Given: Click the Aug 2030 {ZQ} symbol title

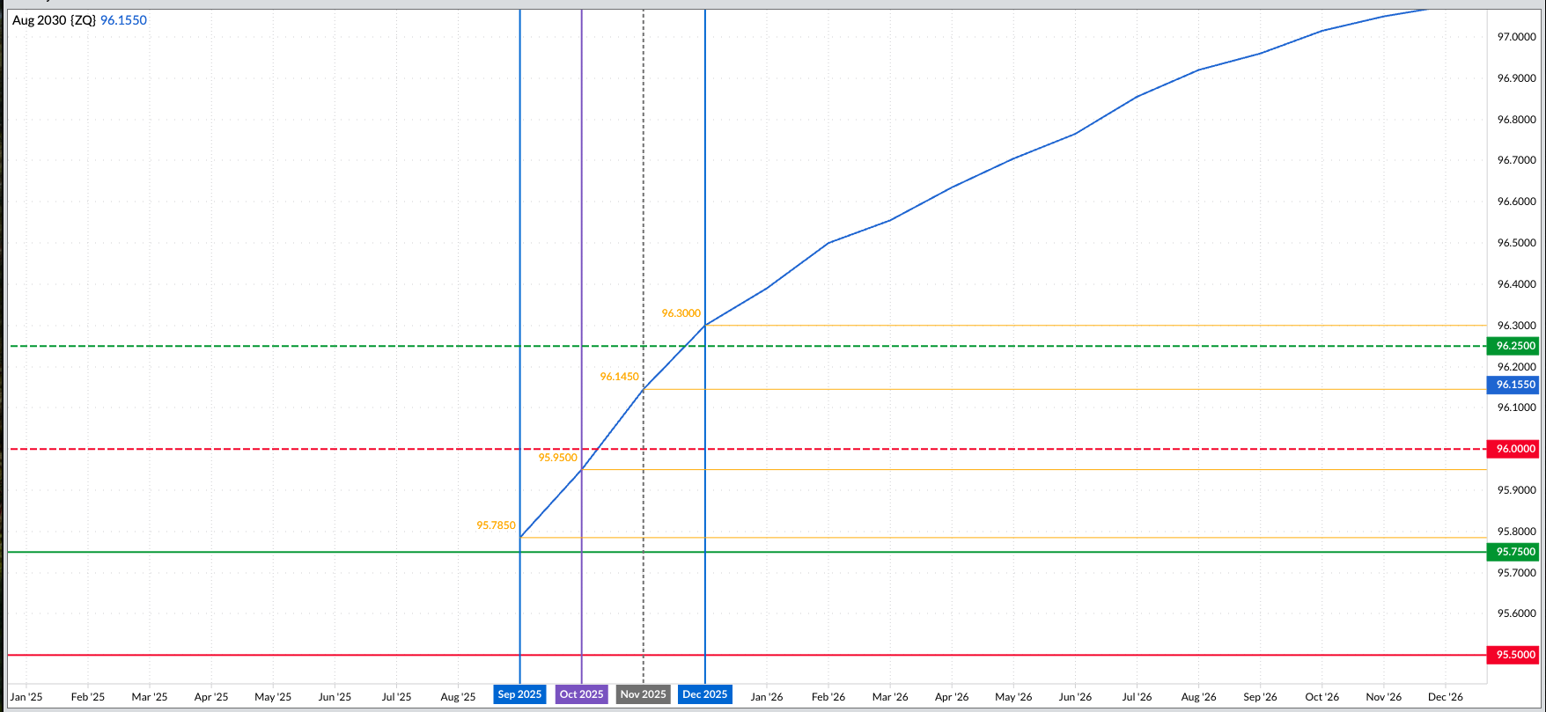Looking at the screenshot, I should click(54, 20).
